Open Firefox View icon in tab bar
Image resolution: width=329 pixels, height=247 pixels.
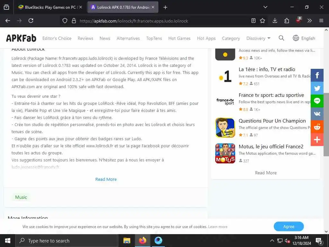tap(6, 7)
